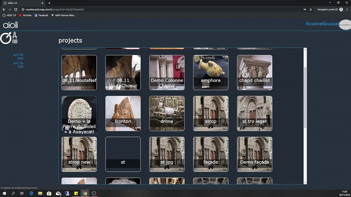Open the RoxaneRoussel user profile
This screenshot has height=197, width=351.
[x=322, y=24]
